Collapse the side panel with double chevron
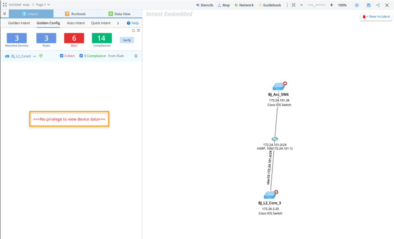394x239 pixels. 4,14
